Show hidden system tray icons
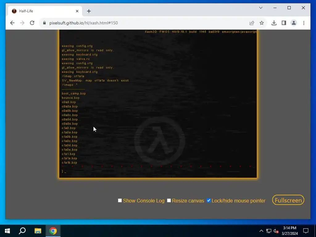The width and height of the screenshot is (316, 237). pos(261,231)
